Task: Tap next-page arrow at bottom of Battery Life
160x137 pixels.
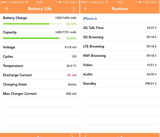Action: pos(72,136)
